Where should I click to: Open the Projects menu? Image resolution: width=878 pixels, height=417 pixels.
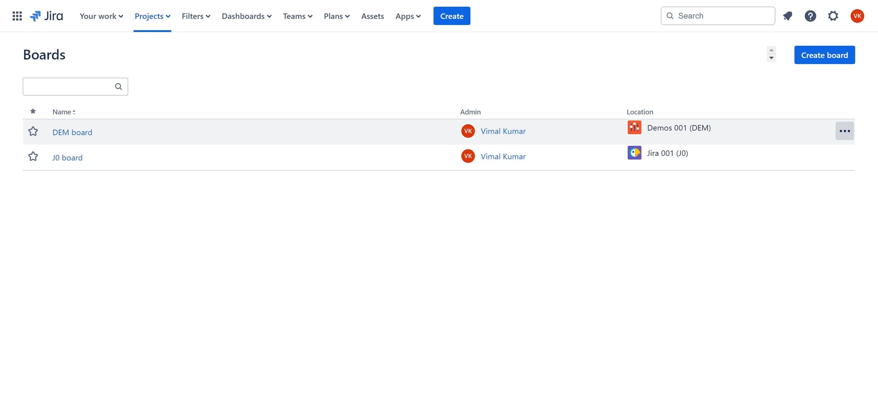tap(152, 16)
